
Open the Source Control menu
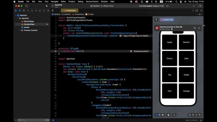(x=92, y=2)
